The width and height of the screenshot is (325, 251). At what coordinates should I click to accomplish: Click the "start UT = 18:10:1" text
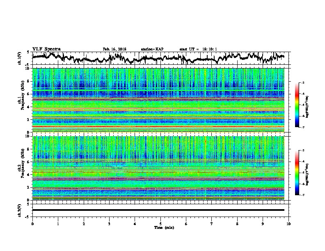[x=198, y=49]
